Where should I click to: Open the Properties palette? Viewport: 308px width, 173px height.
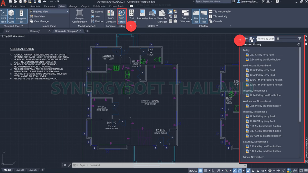(142, 15)
